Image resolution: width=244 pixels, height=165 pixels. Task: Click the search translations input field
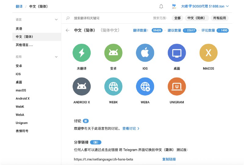coord(110,18)
